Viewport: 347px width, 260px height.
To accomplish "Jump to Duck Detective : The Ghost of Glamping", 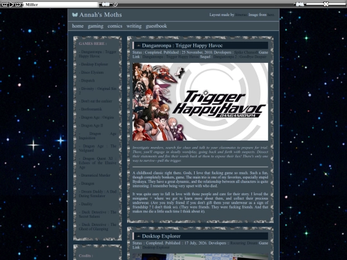I will [x=98, y=227].
